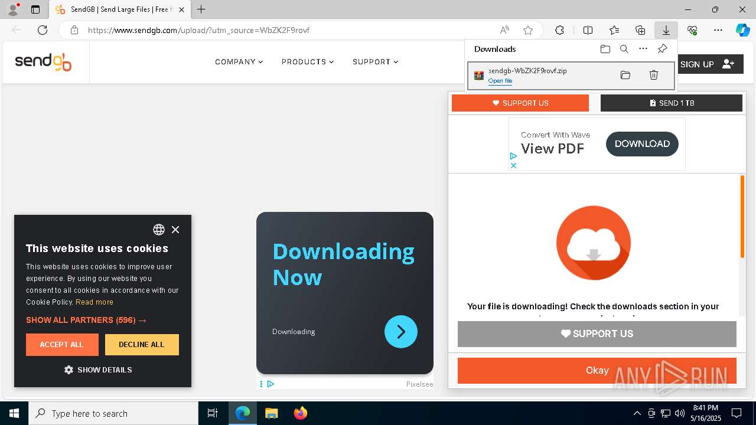756x425 pixels.
Task: Open the cookie policy Read more link
Action: [x=94, y=302]
